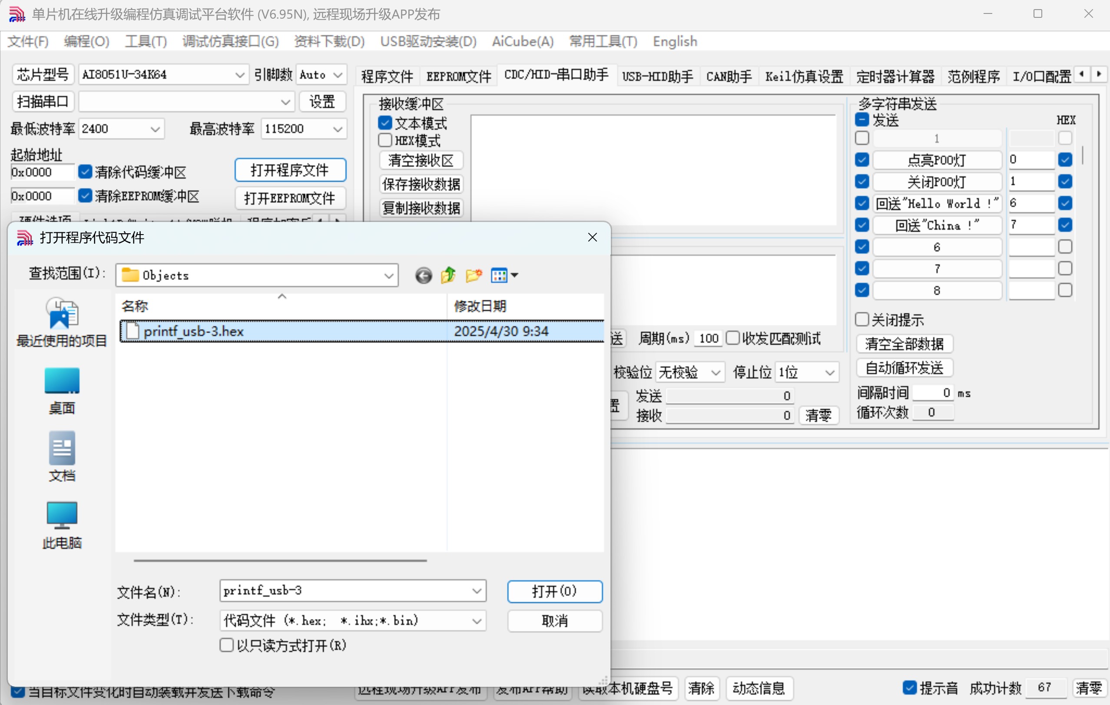
Task: Click the 清空全部数据 button
Action: (905, 344)
